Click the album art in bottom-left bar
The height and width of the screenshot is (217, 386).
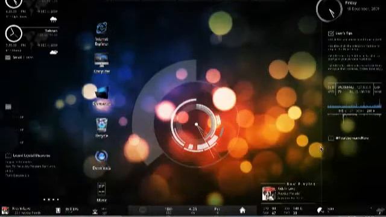[5, 210]
